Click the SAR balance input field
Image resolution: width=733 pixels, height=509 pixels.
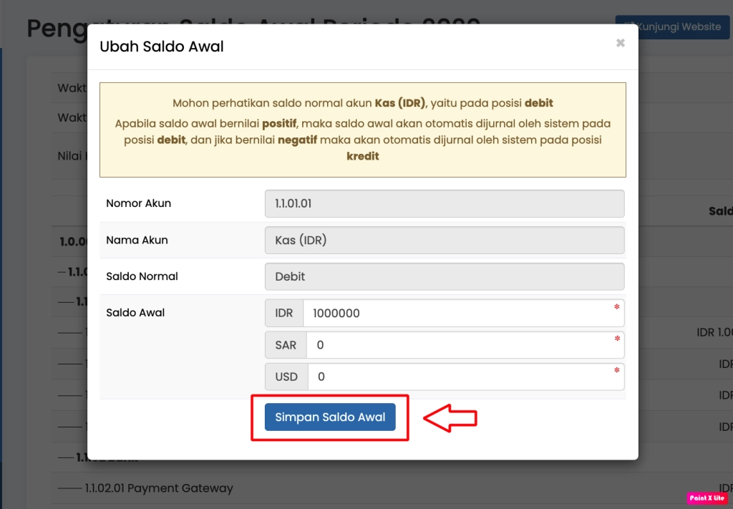click(458, 345)
